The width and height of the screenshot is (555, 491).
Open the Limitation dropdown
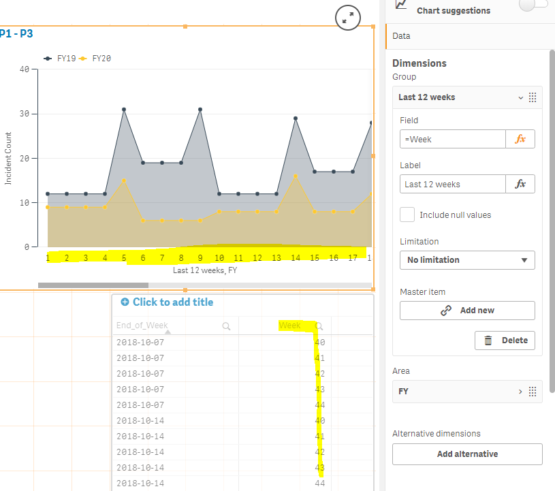[467, 260]
